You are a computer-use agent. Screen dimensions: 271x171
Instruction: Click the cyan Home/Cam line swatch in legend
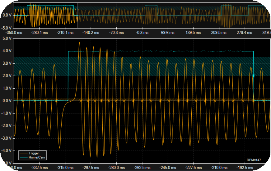tap(24, 157)
